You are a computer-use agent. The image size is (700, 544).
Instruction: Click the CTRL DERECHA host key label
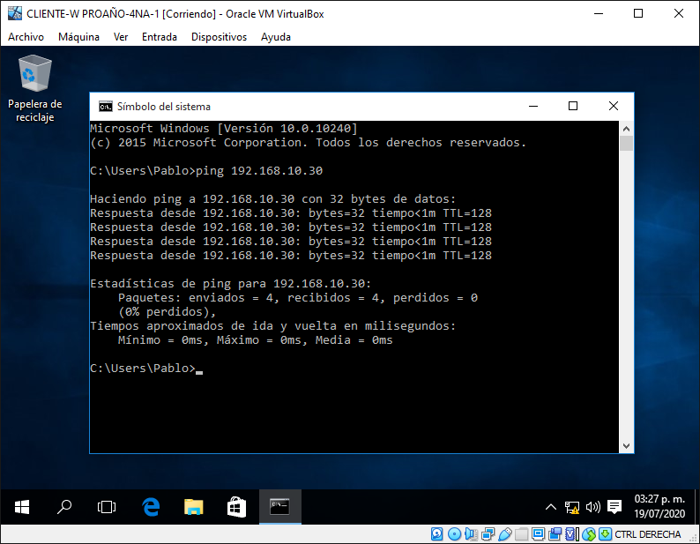(x=647, y=534)
